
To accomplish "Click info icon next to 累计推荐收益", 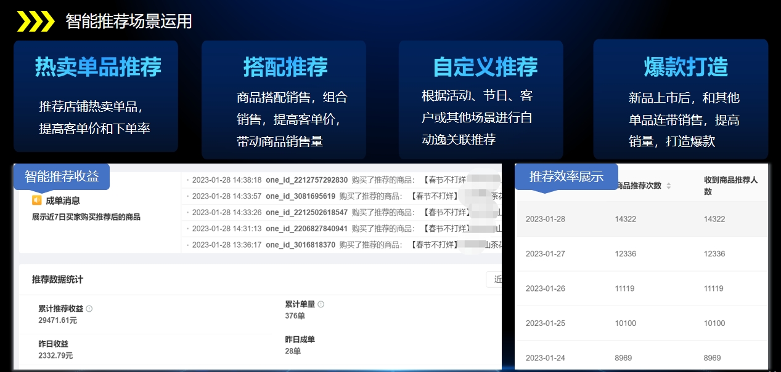I will pos(89,309).
